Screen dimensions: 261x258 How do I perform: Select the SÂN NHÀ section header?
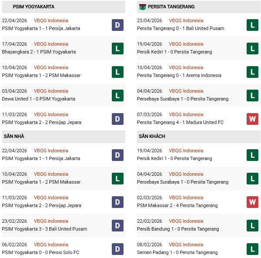coord(13,137)
